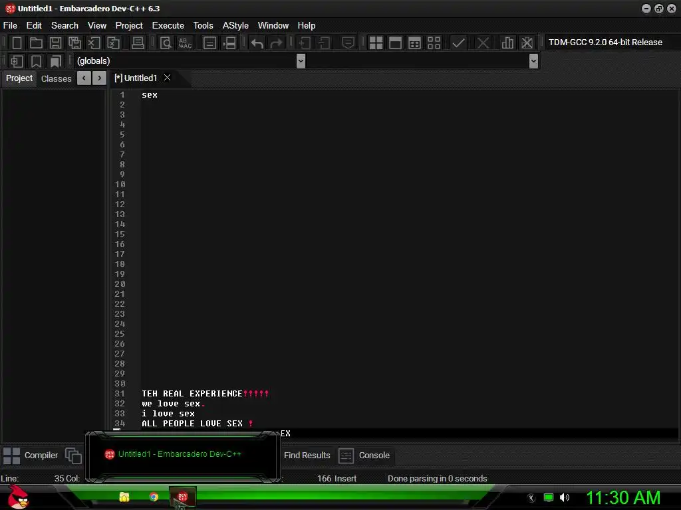The height and width of the screenshot is (510, 681).
Task: Open the File menu
Action: (10, 26)
